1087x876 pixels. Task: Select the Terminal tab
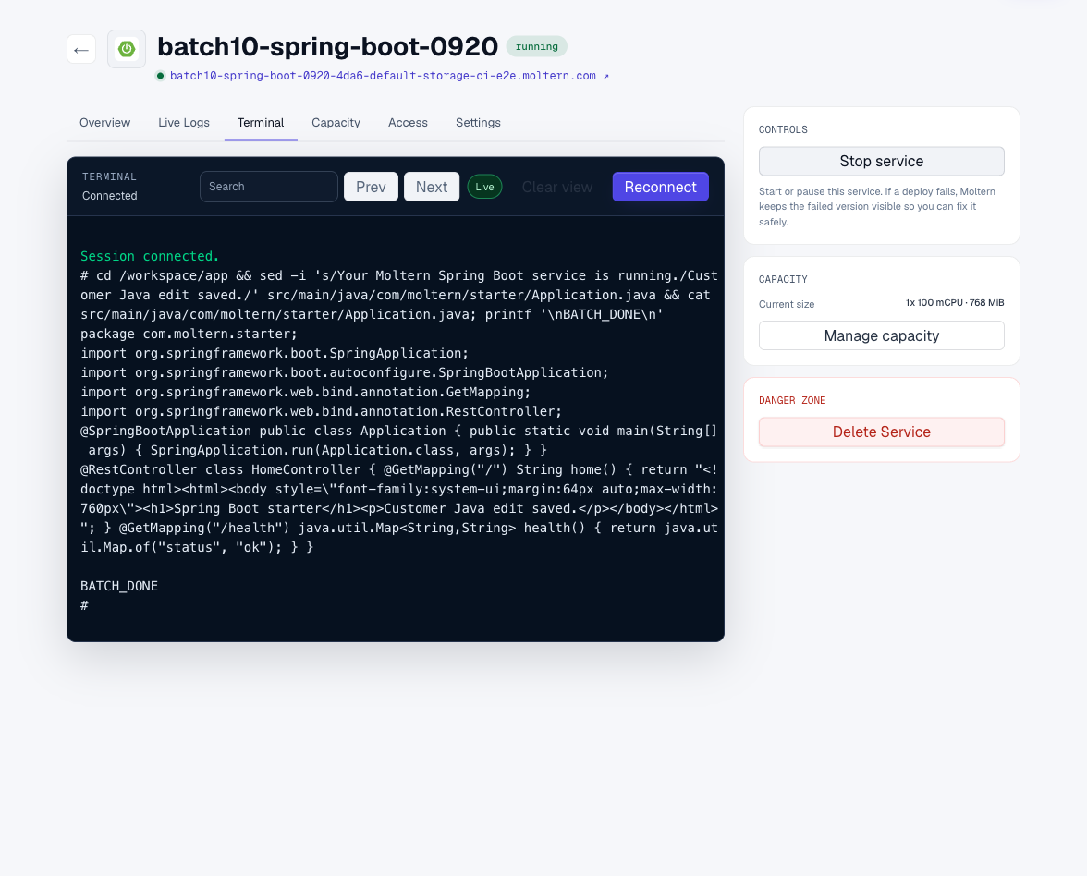[261, 123]
